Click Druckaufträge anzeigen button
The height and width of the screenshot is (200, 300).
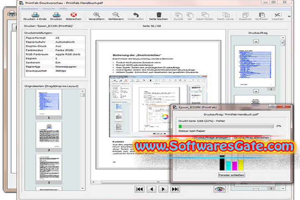tap(211, 137)
